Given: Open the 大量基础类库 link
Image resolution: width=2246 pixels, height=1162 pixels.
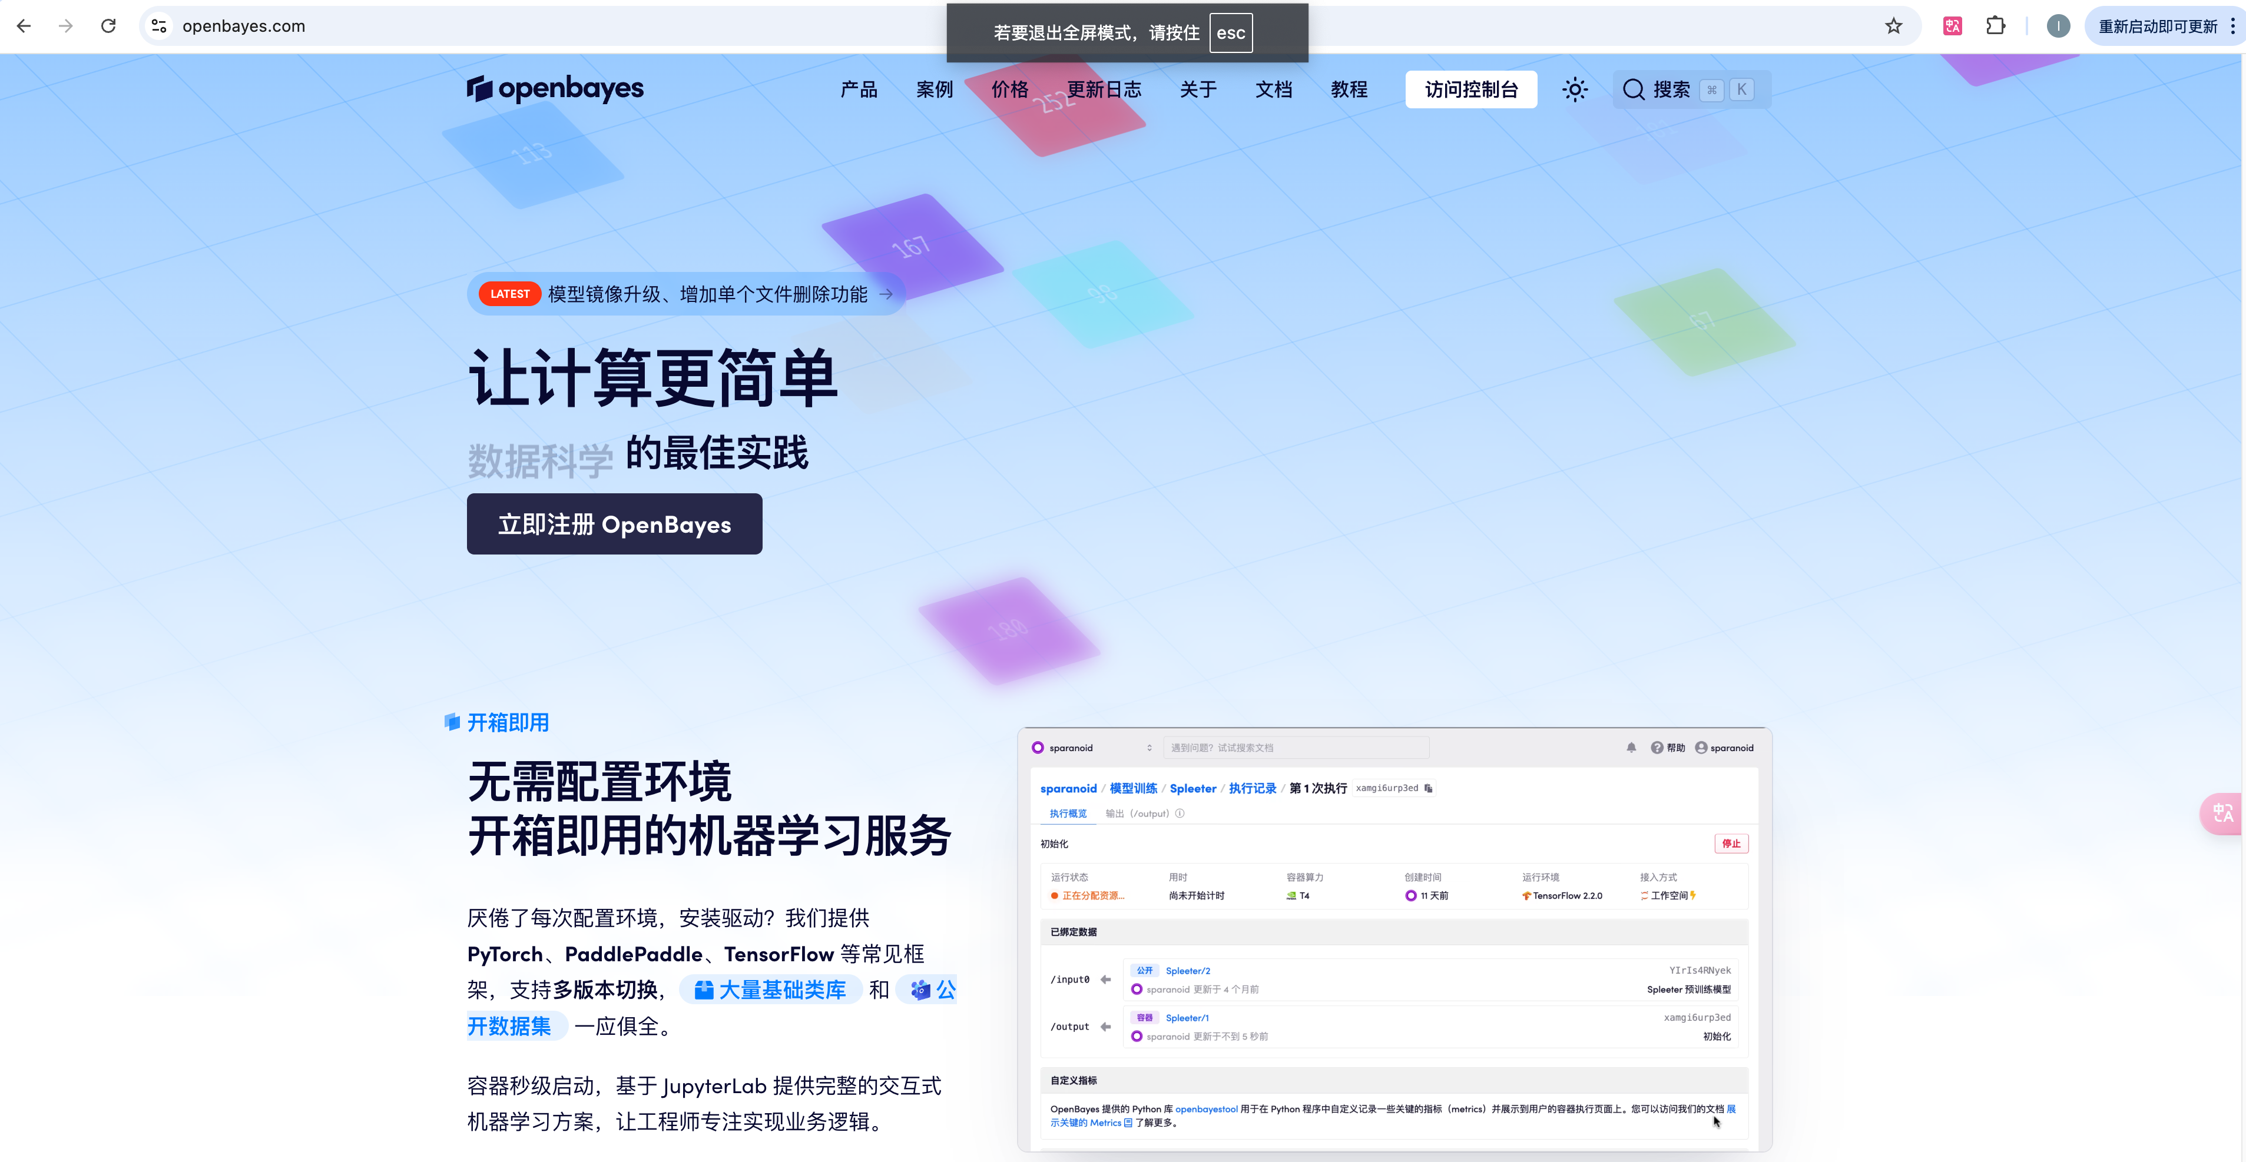Looking at the screenshot, I should (771, 990).
